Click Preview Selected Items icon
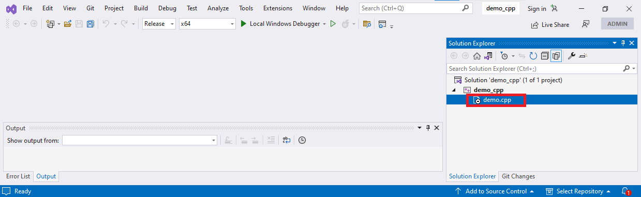The image size is (641, 197). (583, 56)
